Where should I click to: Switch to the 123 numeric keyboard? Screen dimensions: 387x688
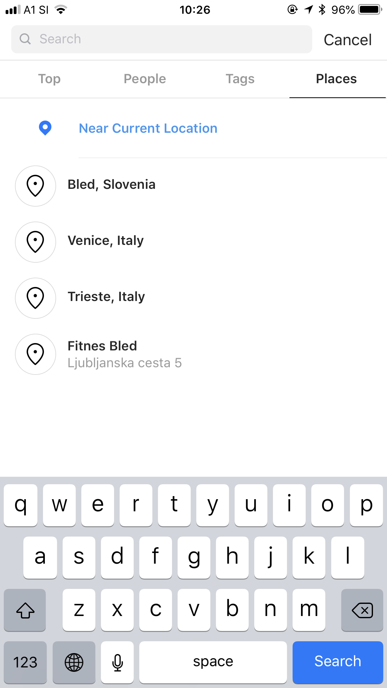point(25,662)
